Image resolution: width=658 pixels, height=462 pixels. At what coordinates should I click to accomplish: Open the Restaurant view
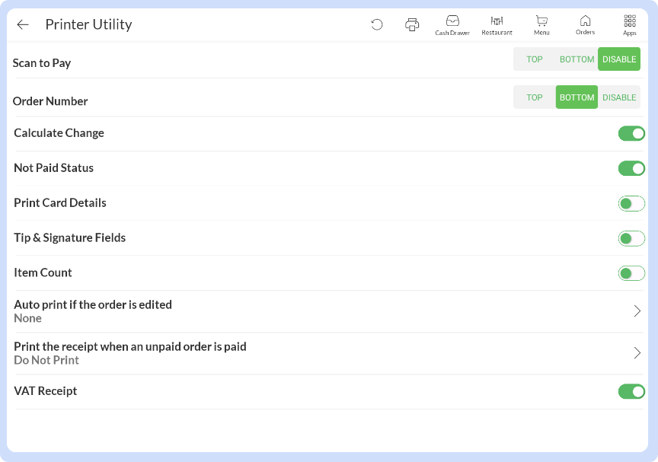(497, 24)
